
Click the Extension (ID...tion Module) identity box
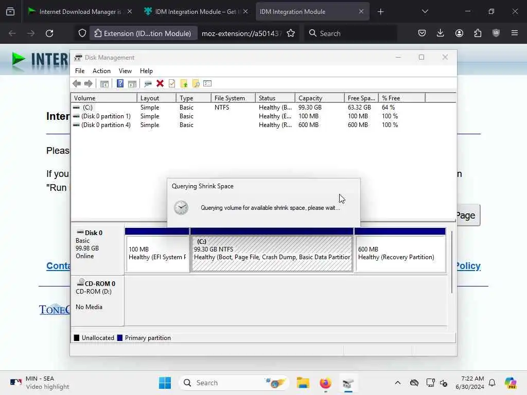coord(143,33)
